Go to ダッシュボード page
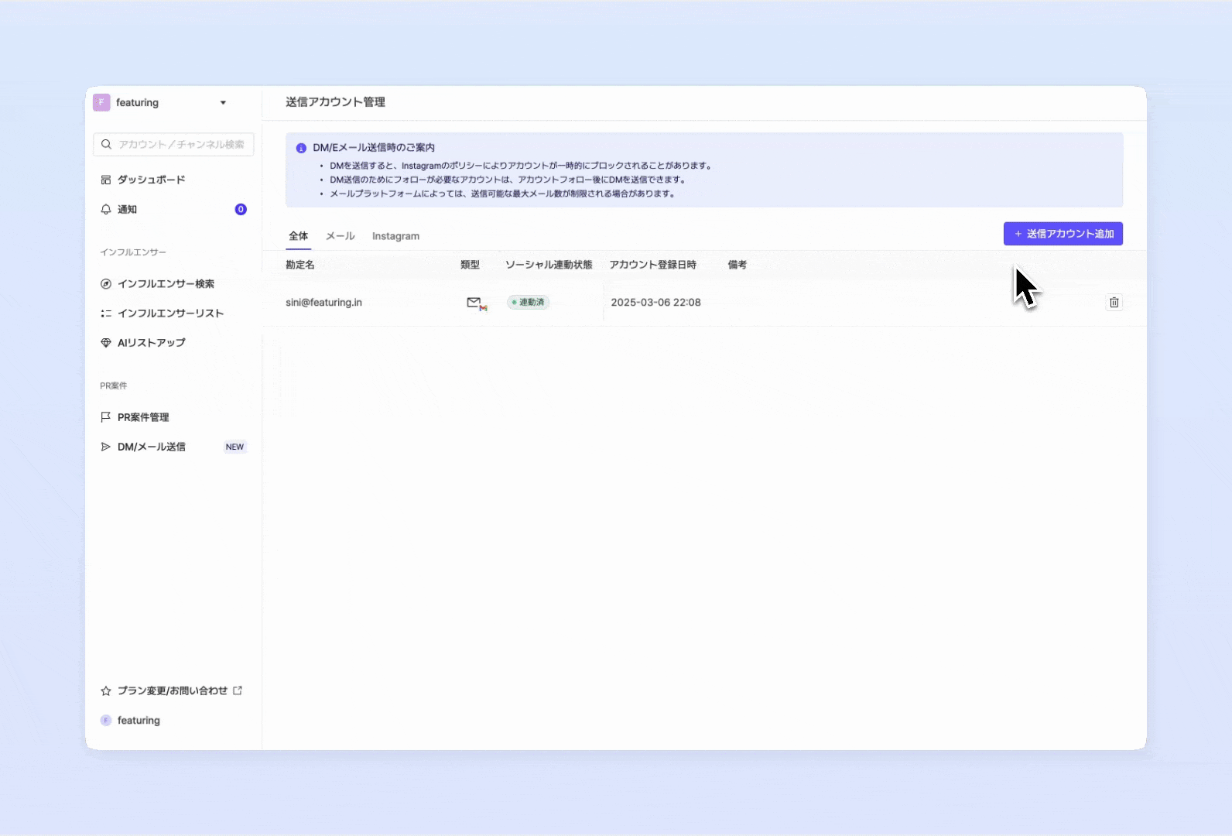1232x836 pixels. tap(151, 180)
